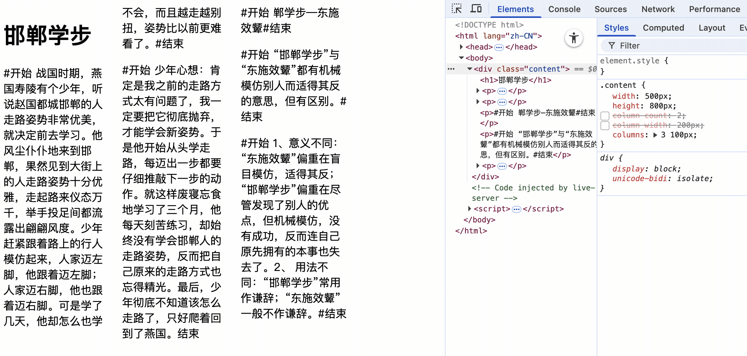
Task: Click the .content selector in Styles
Action: [618, 85]
